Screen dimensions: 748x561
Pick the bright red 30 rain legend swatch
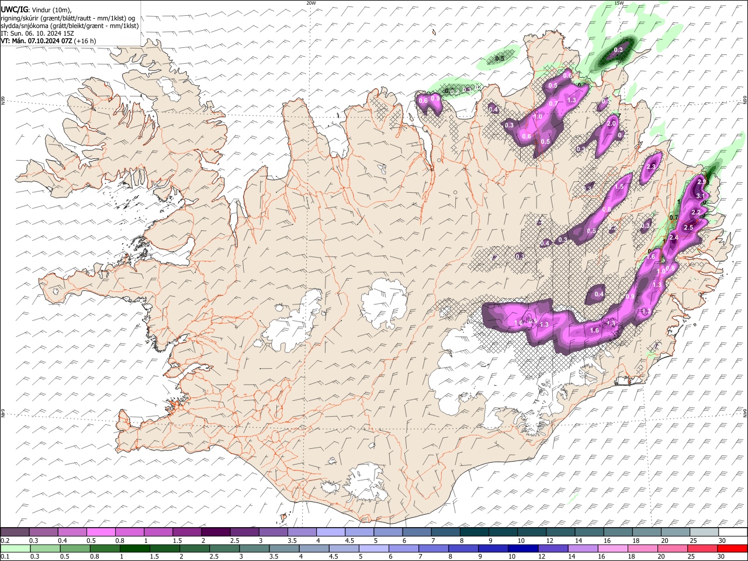[x=731, y=549]
